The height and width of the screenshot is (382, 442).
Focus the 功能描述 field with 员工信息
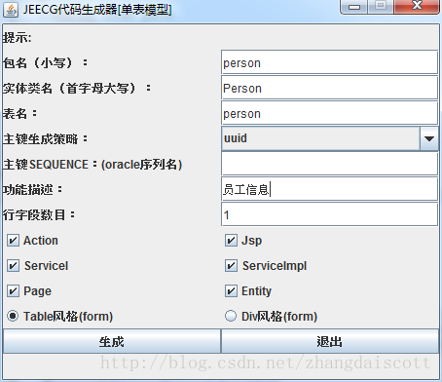point(329,189)
